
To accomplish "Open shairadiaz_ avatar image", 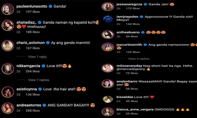I will 8,25.
